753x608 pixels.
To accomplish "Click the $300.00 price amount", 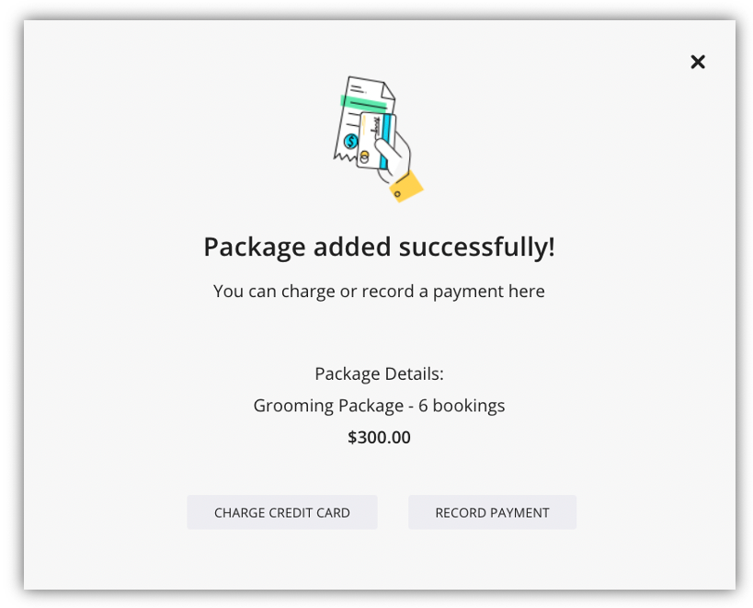I will [x=379, y=437].
